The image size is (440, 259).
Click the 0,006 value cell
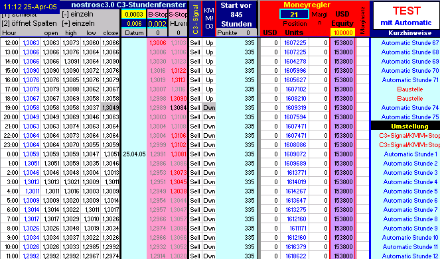(x=134, y=24)
